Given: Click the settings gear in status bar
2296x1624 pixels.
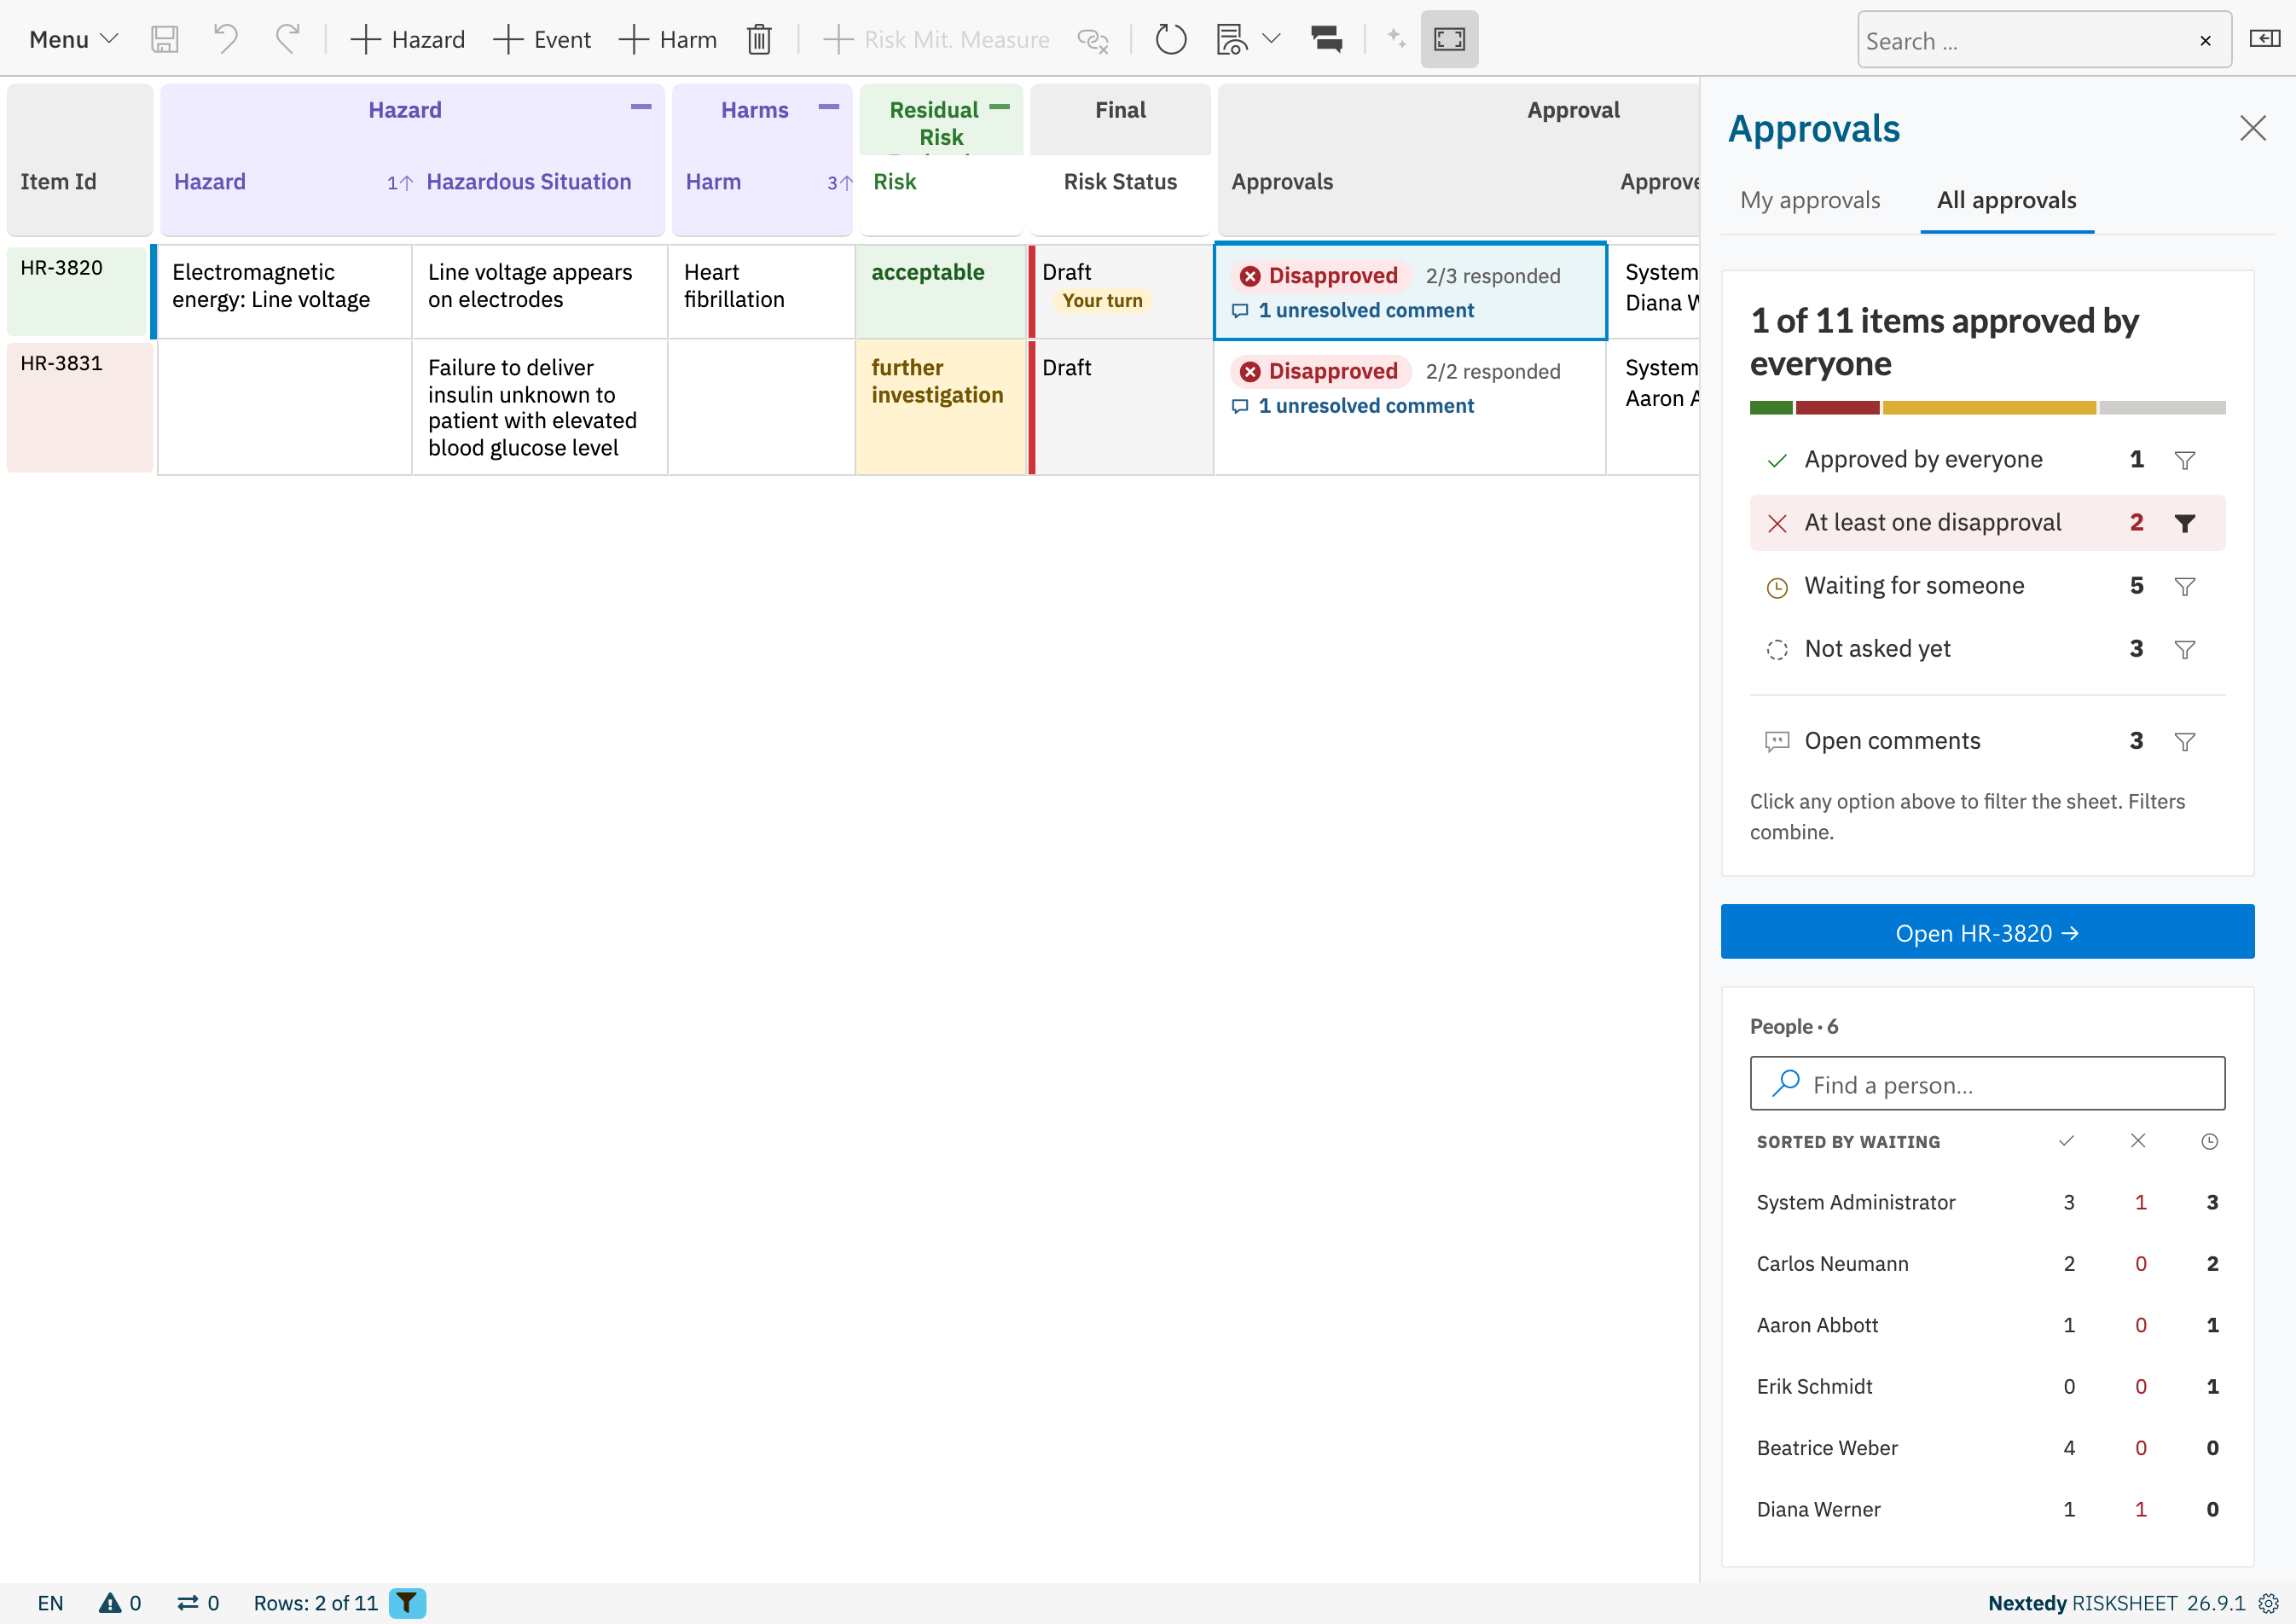Looking at the screenshot, I should (x=2268, y=1603).
